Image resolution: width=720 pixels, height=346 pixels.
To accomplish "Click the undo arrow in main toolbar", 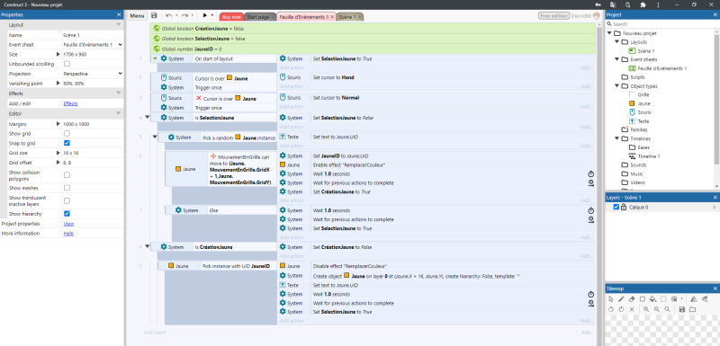I will tap(168, 16).
